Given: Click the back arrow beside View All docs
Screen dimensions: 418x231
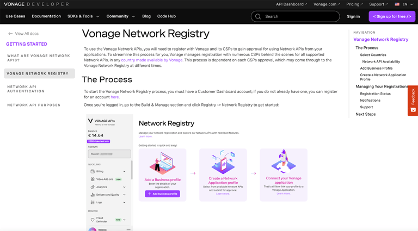Looking at the screenshot, I should (10, 34).
